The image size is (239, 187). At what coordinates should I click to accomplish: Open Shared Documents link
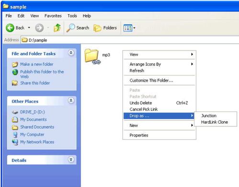[37, 127]
